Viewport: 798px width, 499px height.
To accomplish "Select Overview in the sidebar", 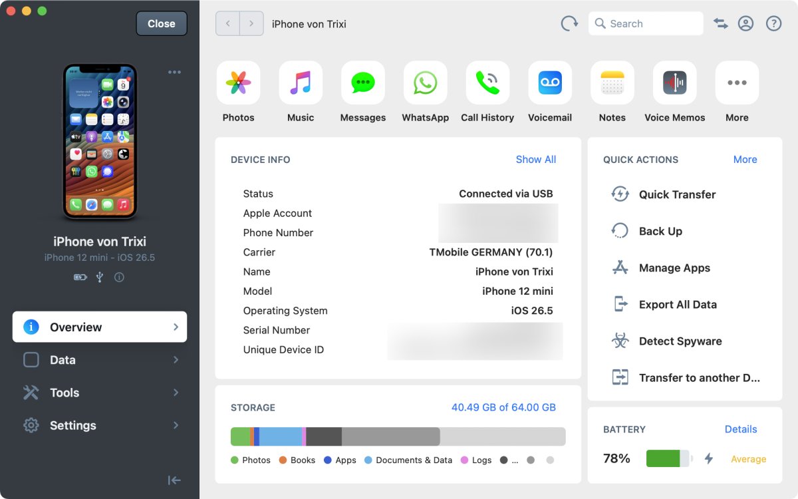I will pos(100,327).
